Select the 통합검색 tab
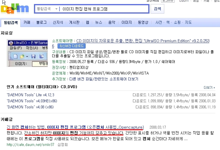Image resolution: width=220 pixels, height=150 pixels. click(11, 23)
